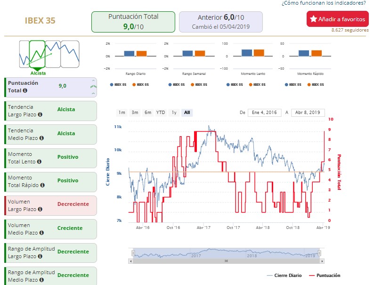Click Positivo value of Momento Total Lento
390x285 pixels.
click(x=68, y=157)
